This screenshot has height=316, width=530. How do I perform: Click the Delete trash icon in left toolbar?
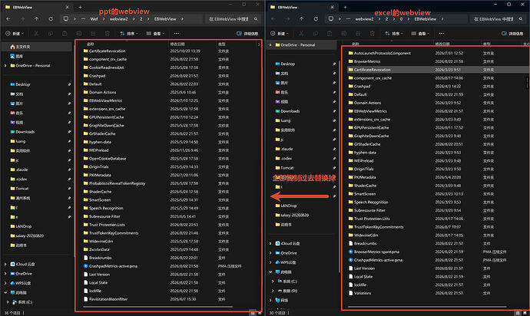coord(107,34)
